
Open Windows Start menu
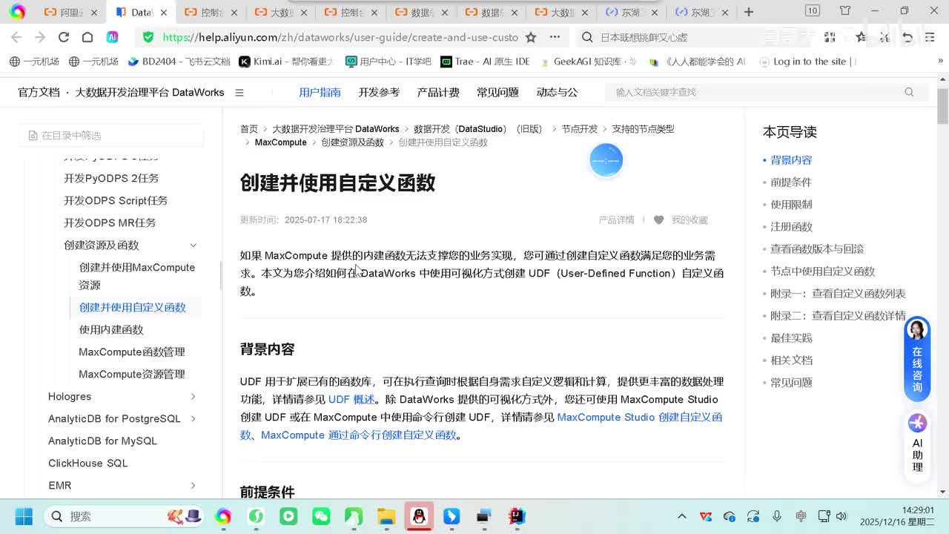[x=24, y=516]
